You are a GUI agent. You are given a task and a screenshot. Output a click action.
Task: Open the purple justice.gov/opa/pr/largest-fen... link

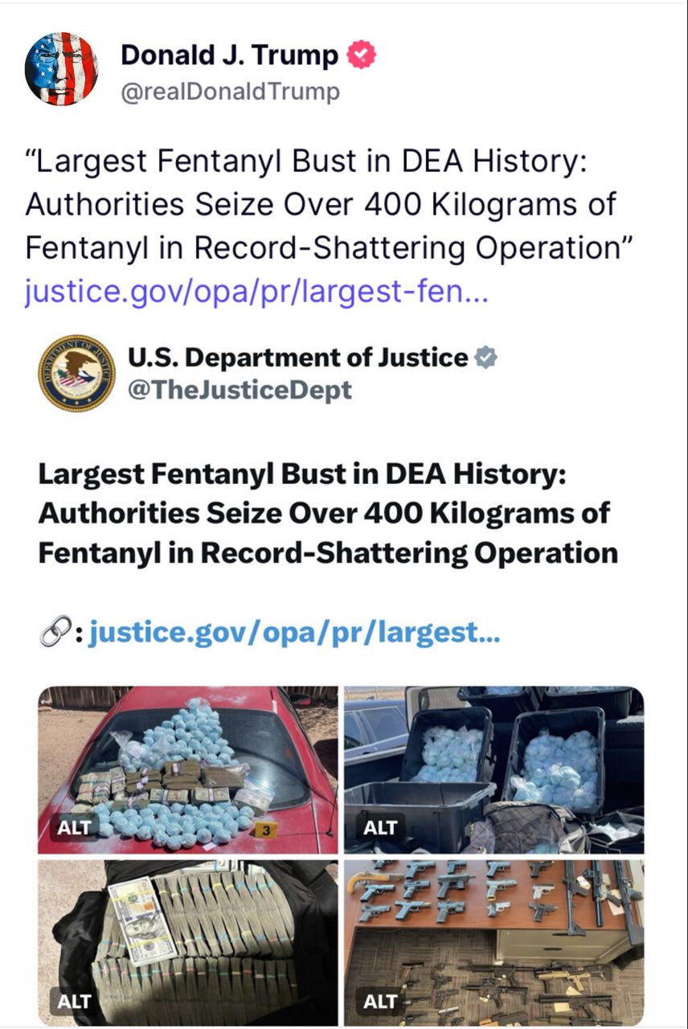pyautogui.click(x=256, y=292)
